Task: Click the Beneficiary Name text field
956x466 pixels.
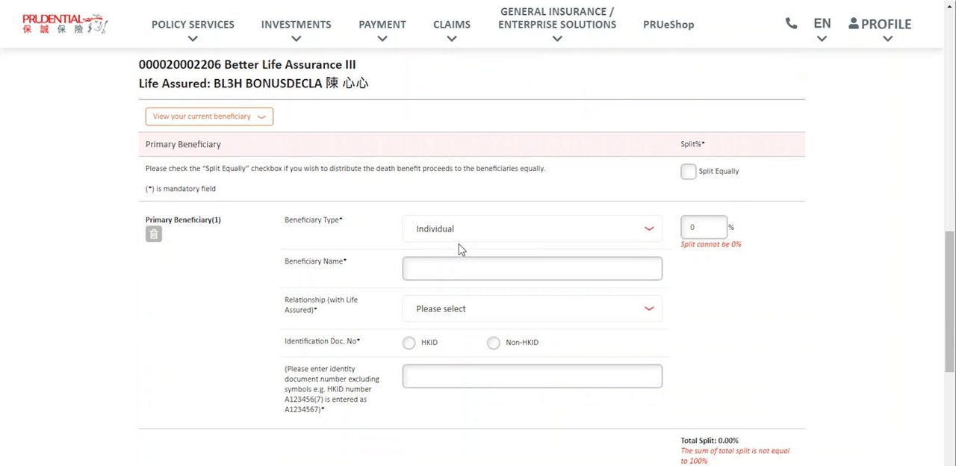Action: pos(532,269)
